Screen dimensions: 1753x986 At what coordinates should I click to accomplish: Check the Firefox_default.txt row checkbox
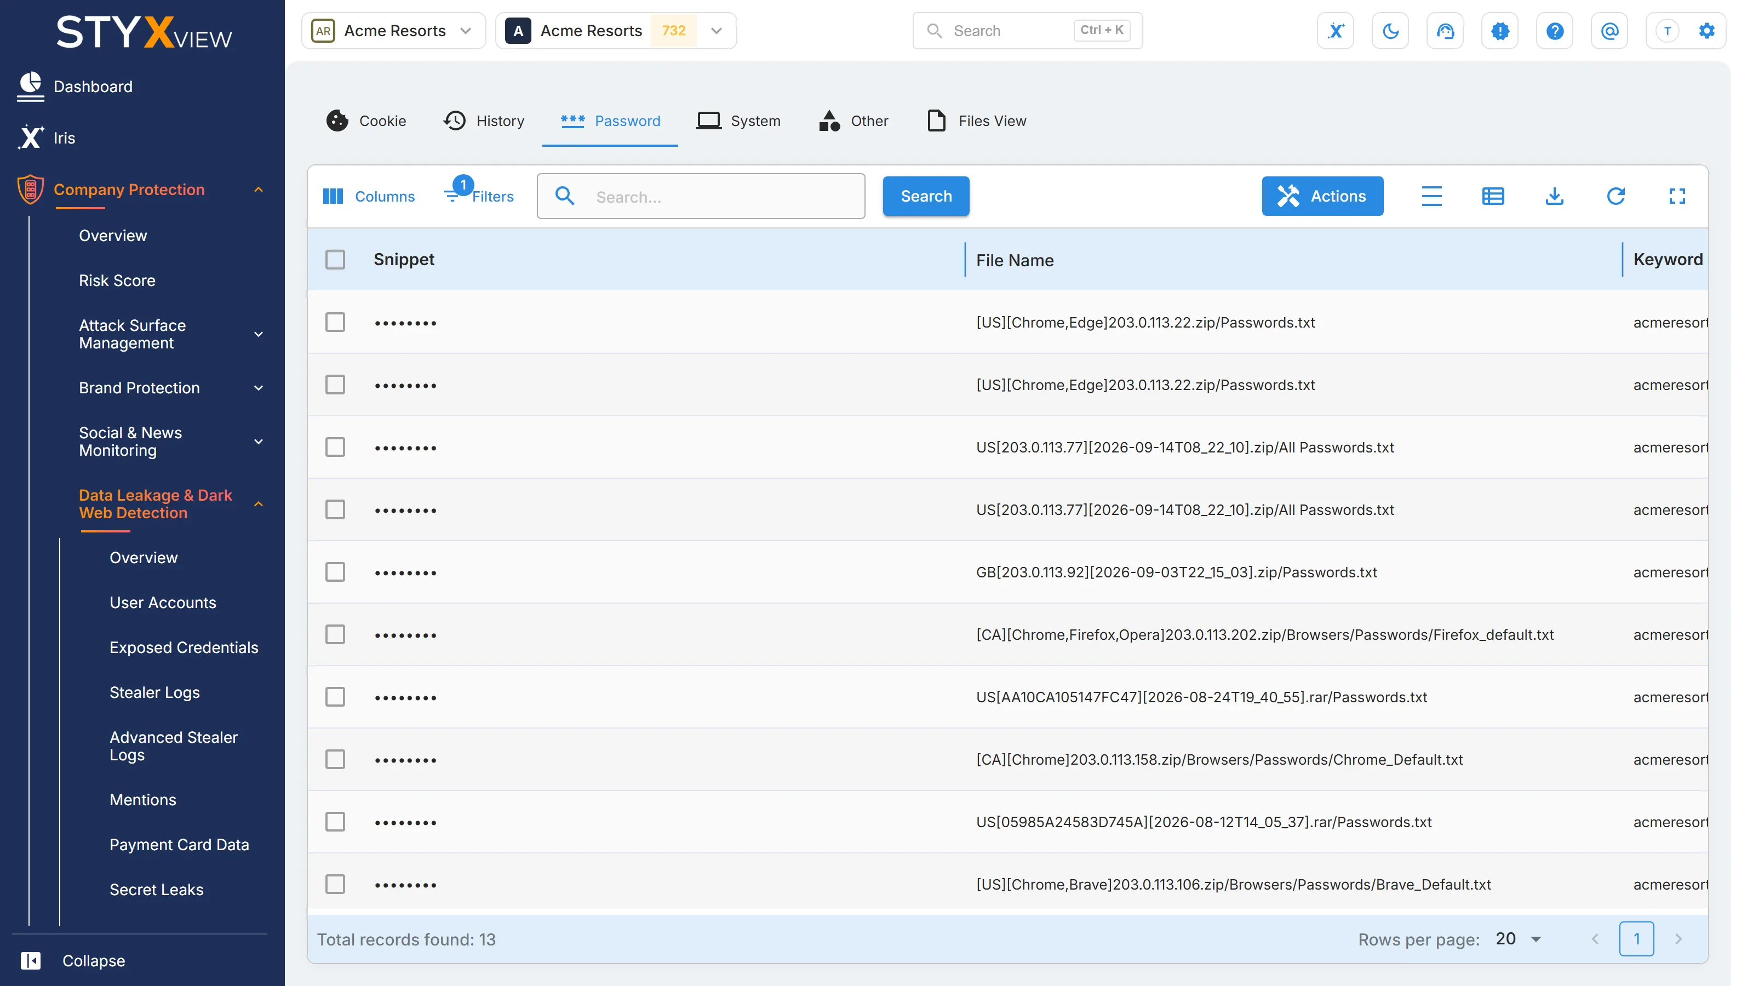pos(335,634)
